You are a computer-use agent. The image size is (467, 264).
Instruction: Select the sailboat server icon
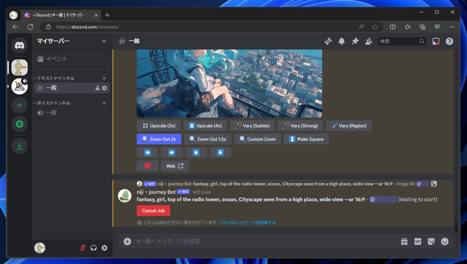pyautogui.click(x=20, y=87)
